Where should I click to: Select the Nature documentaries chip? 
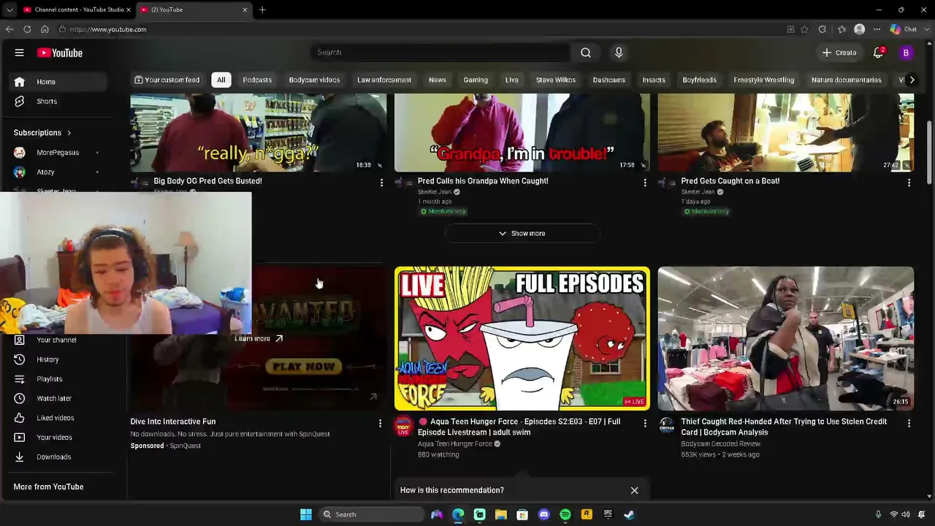pyautogui.click(x=847, y=80)
